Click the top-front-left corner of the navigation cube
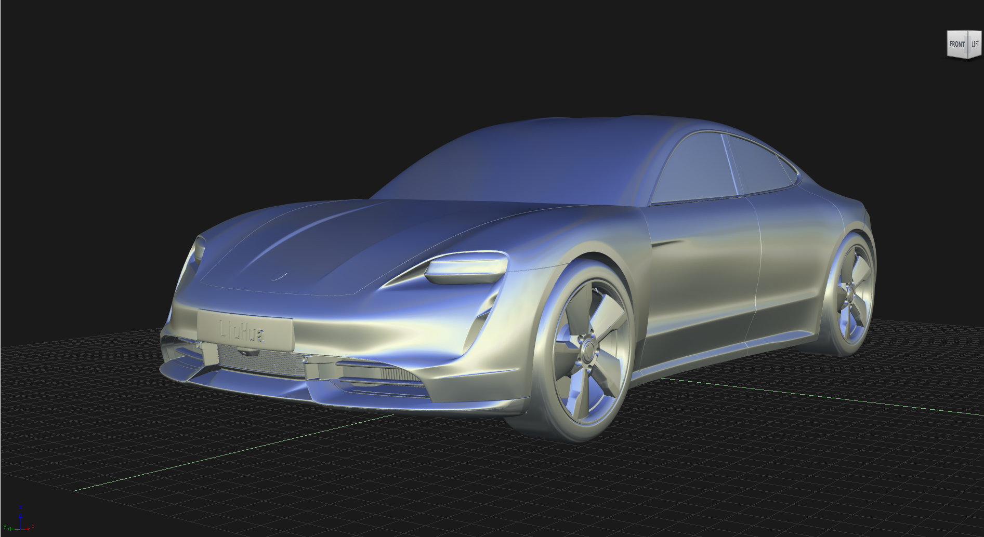The height and width of the screenshot is (537, 984). pos(968,30)
